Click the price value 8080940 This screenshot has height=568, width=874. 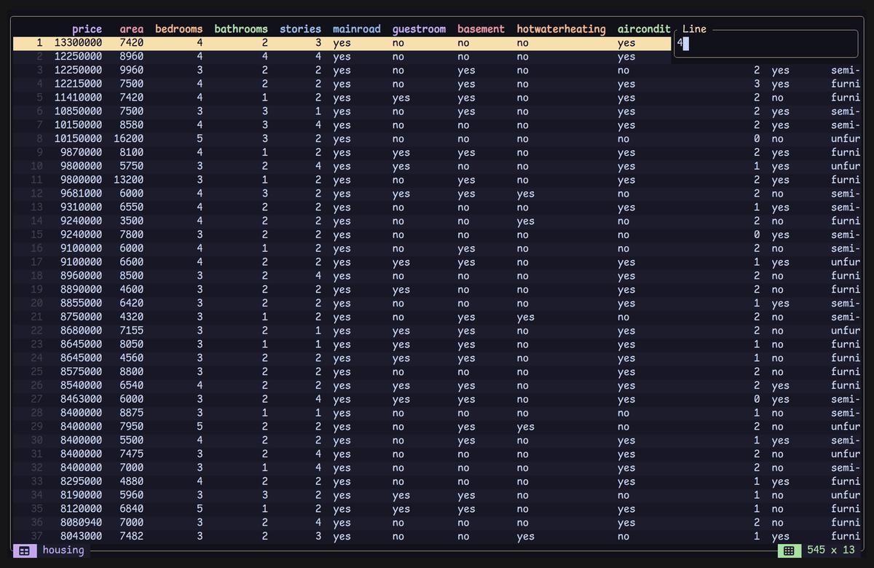click(81, 523)
